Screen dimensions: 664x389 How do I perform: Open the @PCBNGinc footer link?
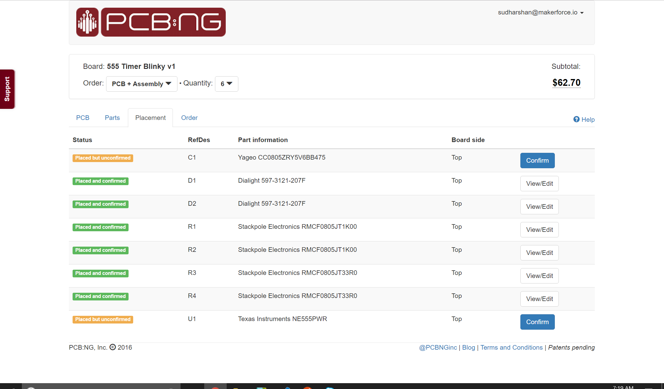pos(438,347)
